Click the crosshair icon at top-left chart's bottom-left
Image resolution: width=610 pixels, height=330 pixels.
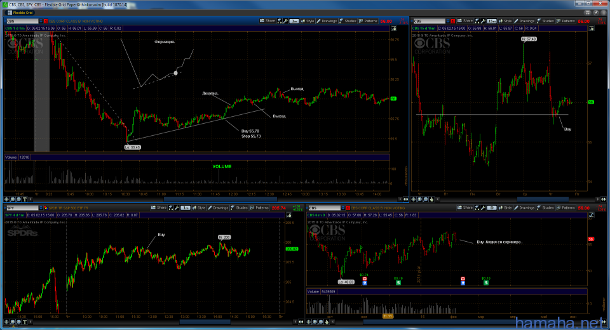coord(6,199)
